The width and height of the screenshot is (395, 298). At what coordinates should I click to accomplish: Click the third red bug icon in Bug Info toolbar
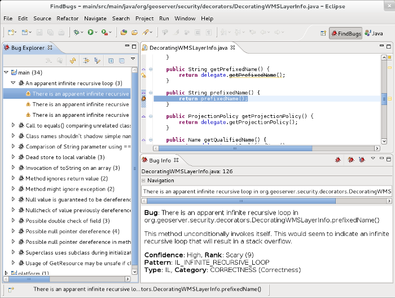coord(362,160)
